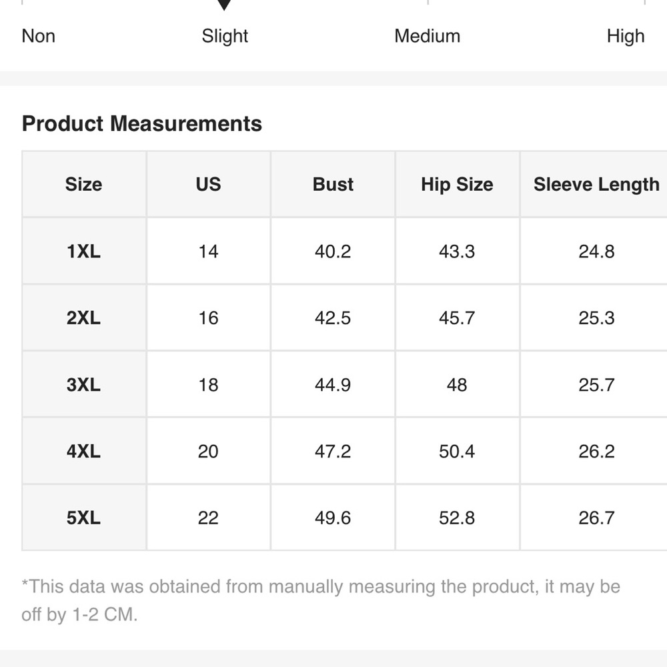Click the stretch indicator triangle above Slight
This screenshot has height=667, width=667.
(x=225, y=5)
